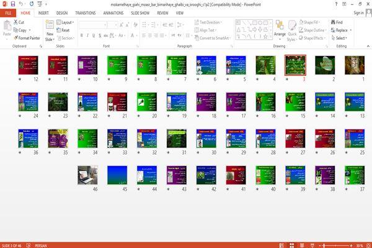Toggle Align Left paragraph alignment

[x=144, y=35]
